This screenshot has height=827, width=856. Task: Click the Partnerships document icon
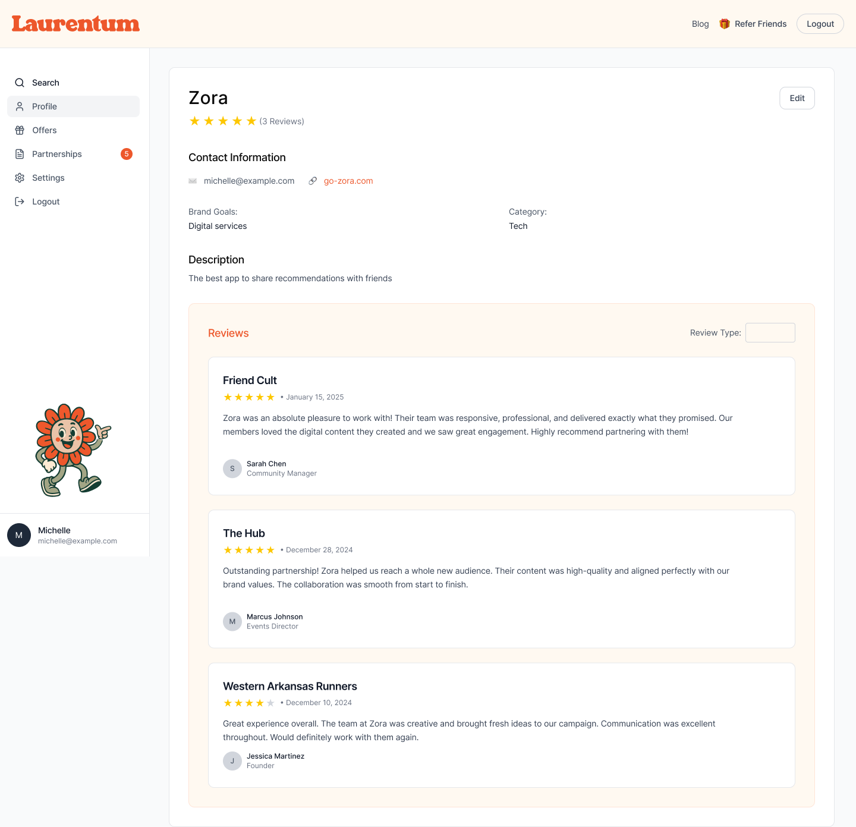(x=20, y=154)
